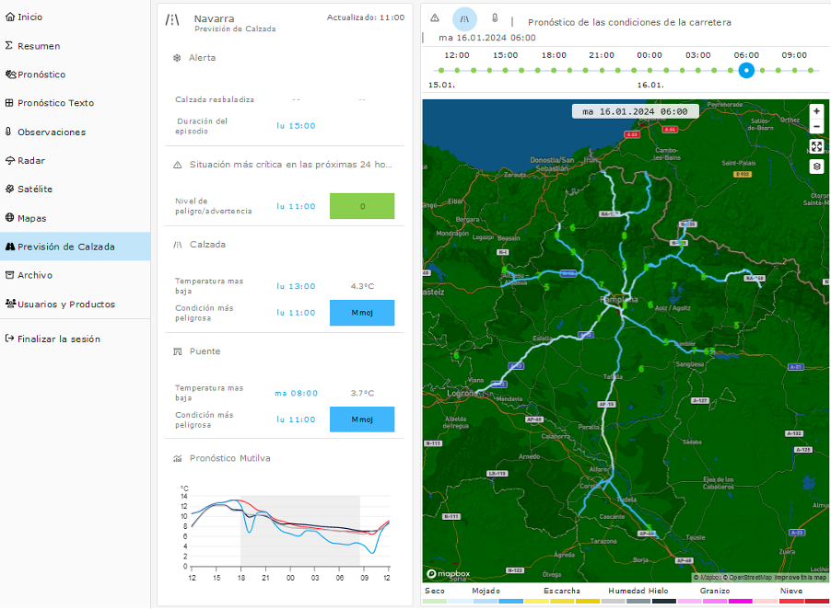The height and width of the screenshot is (609, 831).
Task: Toggle fullscreen map view
Action: click(816, 146)
